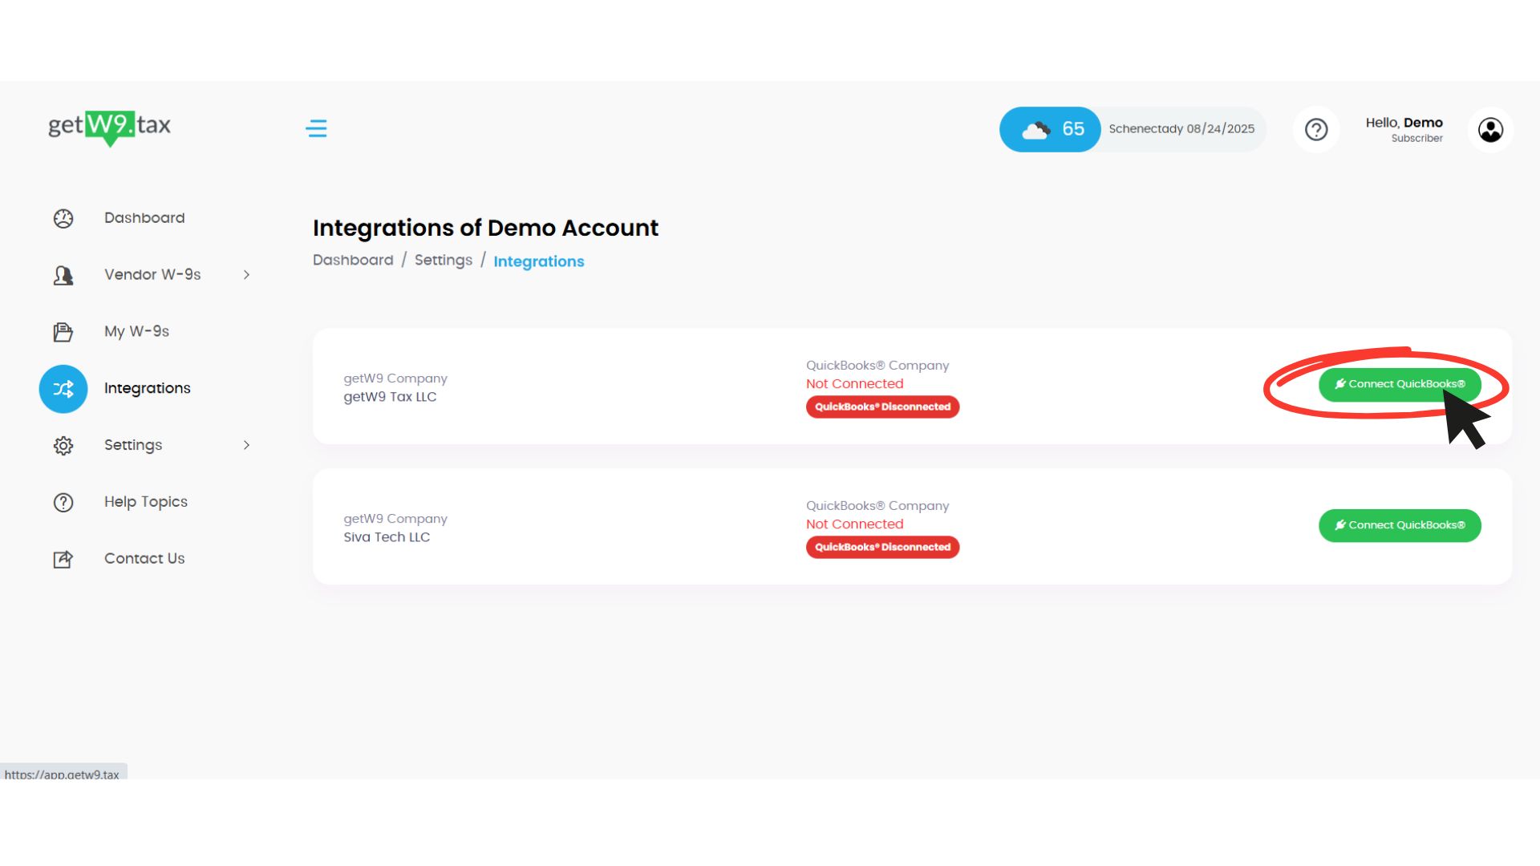Open Settings sidebar item
The width and height of the screenshot is (1540, 866).
pyautogui.click(x=133, y=445)
